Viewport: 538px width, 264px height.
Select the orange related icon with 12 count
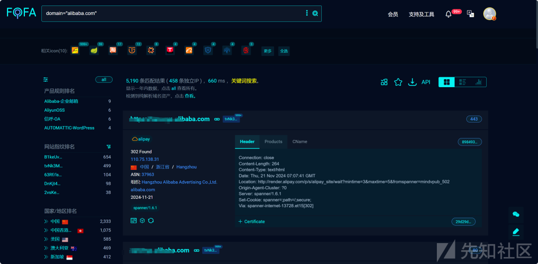coord(132,50)
